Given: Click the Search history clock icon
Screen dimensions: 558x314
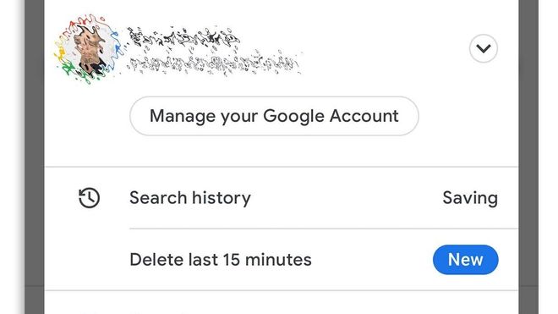Looking at the screenshot, I should pos(89,198).
